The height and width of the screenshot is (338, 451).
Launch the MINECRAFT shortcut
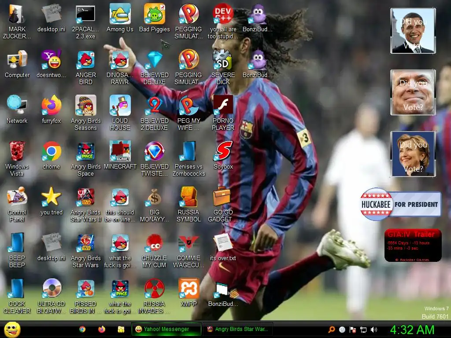120,155
